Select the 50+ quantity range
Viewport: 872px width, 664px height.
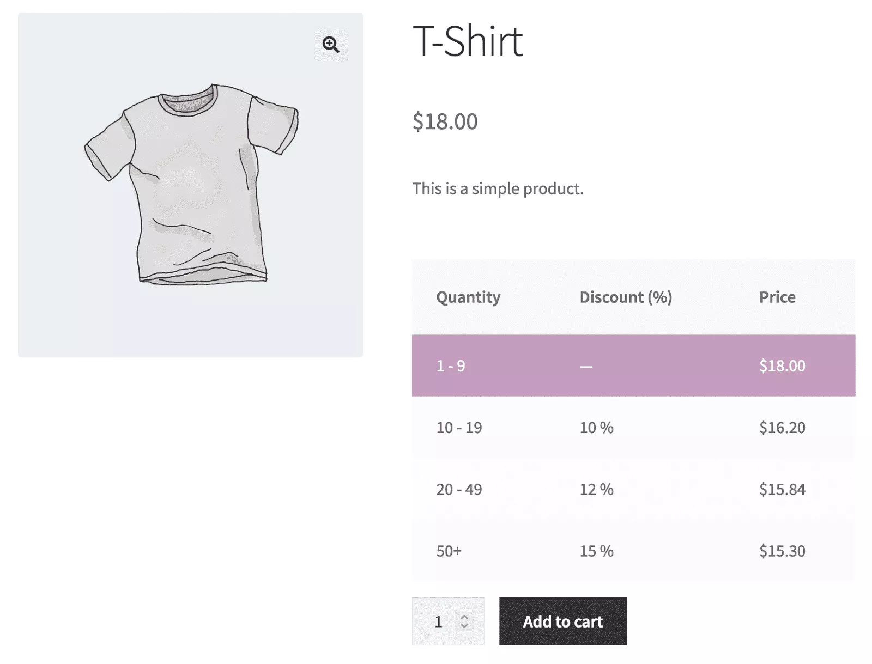[449, 551]
